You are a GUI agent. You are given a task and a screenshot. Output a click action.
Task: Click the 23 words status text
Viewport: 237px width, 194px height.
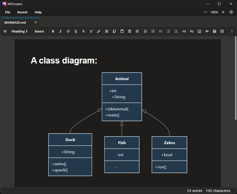coord(195,191)
